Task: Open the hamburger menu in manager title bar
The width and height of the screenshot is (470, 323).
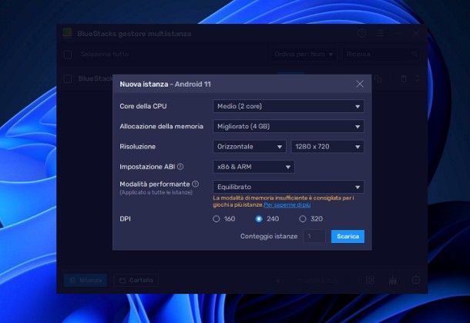Action: click(380, 34)
